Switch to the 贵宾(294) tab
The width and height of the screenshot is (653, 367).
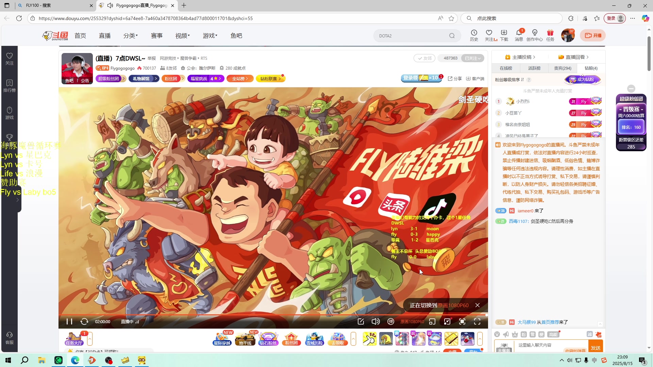pos(563,68)
